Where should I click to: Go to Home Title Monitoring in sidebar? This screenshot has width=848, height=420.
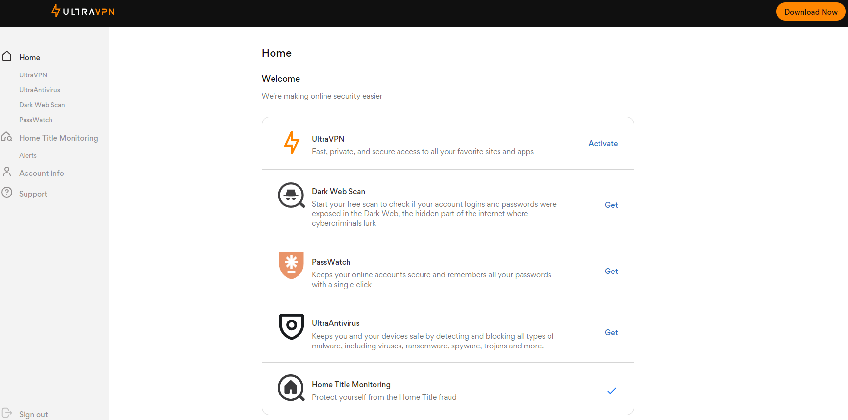(58, 138)
